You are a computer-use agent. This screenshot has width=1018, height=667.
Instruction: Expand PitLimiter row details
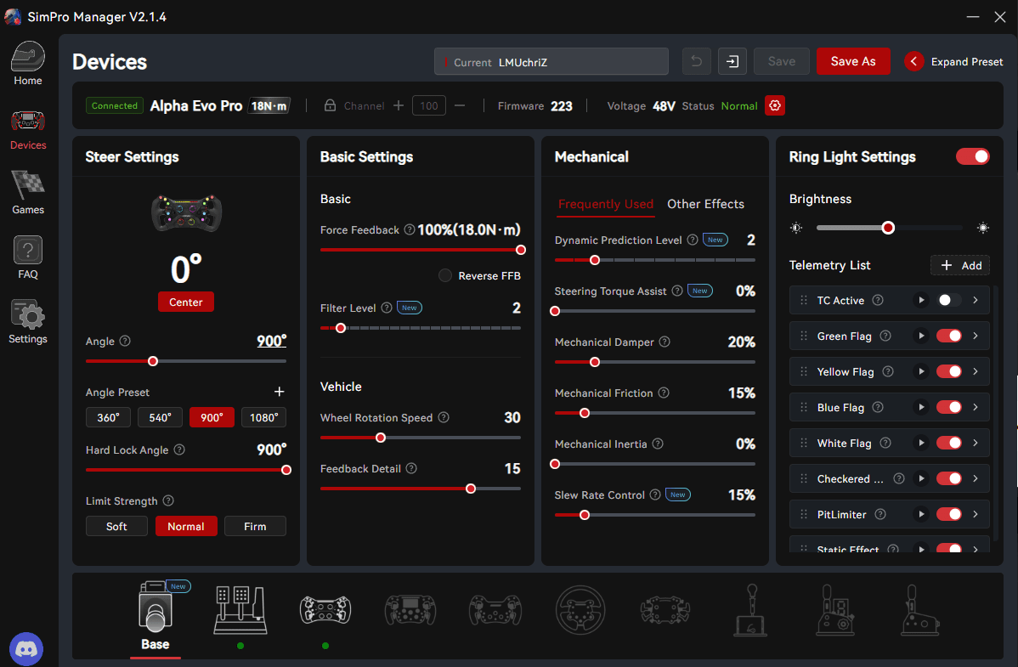[x=976, y=514]
